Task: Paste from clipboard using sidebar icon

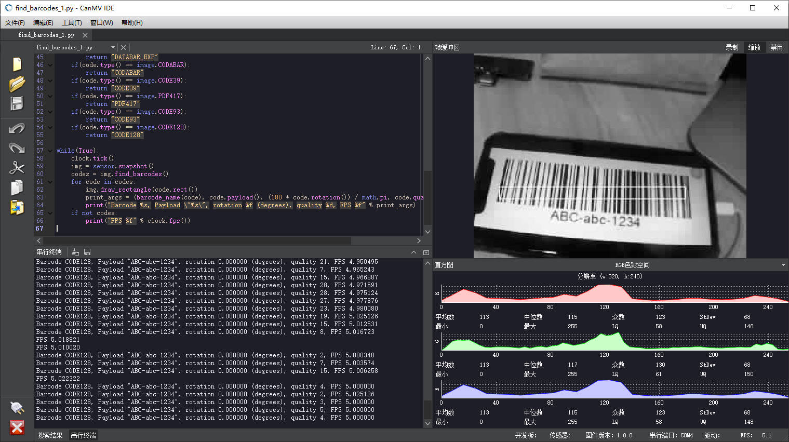Action: coord(17,207)
